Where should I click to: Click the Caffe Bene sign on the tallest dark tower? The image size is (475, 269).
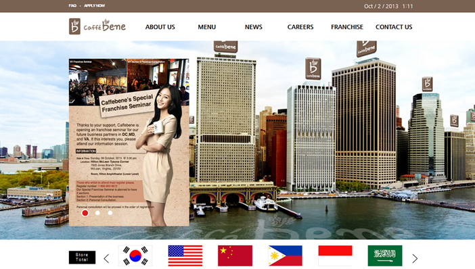point(366,48)
